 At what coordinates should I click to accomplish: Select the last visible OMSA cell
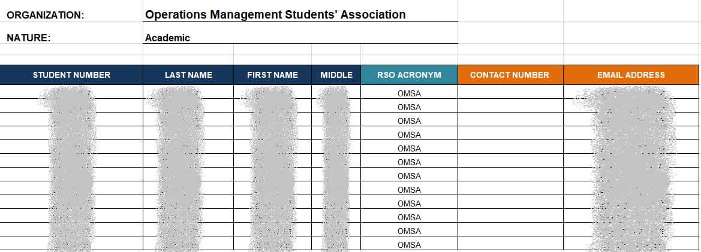(409, 244)
